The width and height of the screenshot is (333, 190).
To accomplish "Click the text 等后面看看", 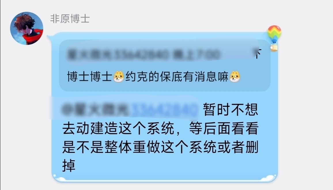I will tap(224, 128).
